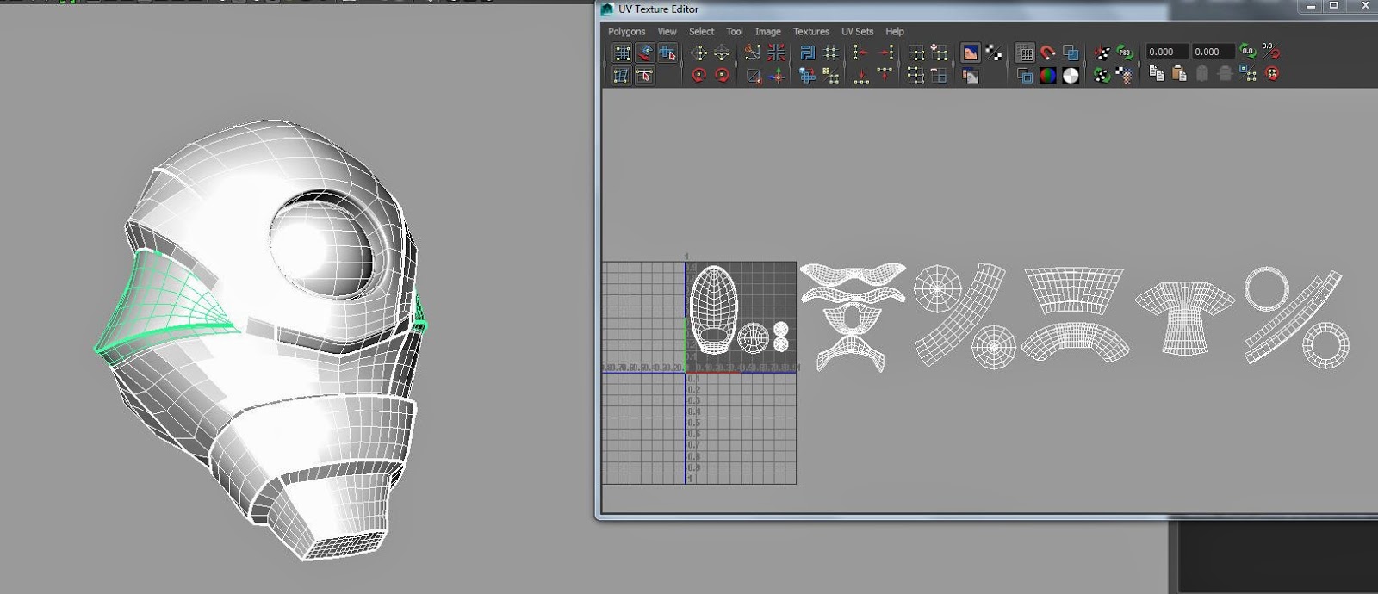Image resolution: width=1378 pixels, height=594 pixels.
Task: Click the T-shaped UV shell
Action: [1184, 319]
